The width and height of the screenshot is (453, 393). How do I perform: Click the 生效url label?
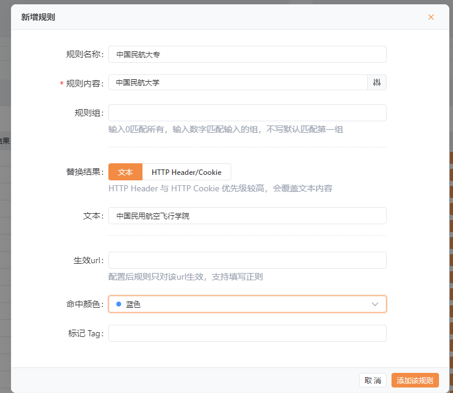pos(88,260)
